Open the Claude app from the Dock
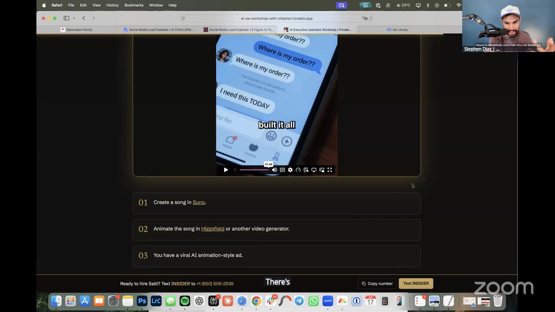555x312 pixels. coord(228,301)
